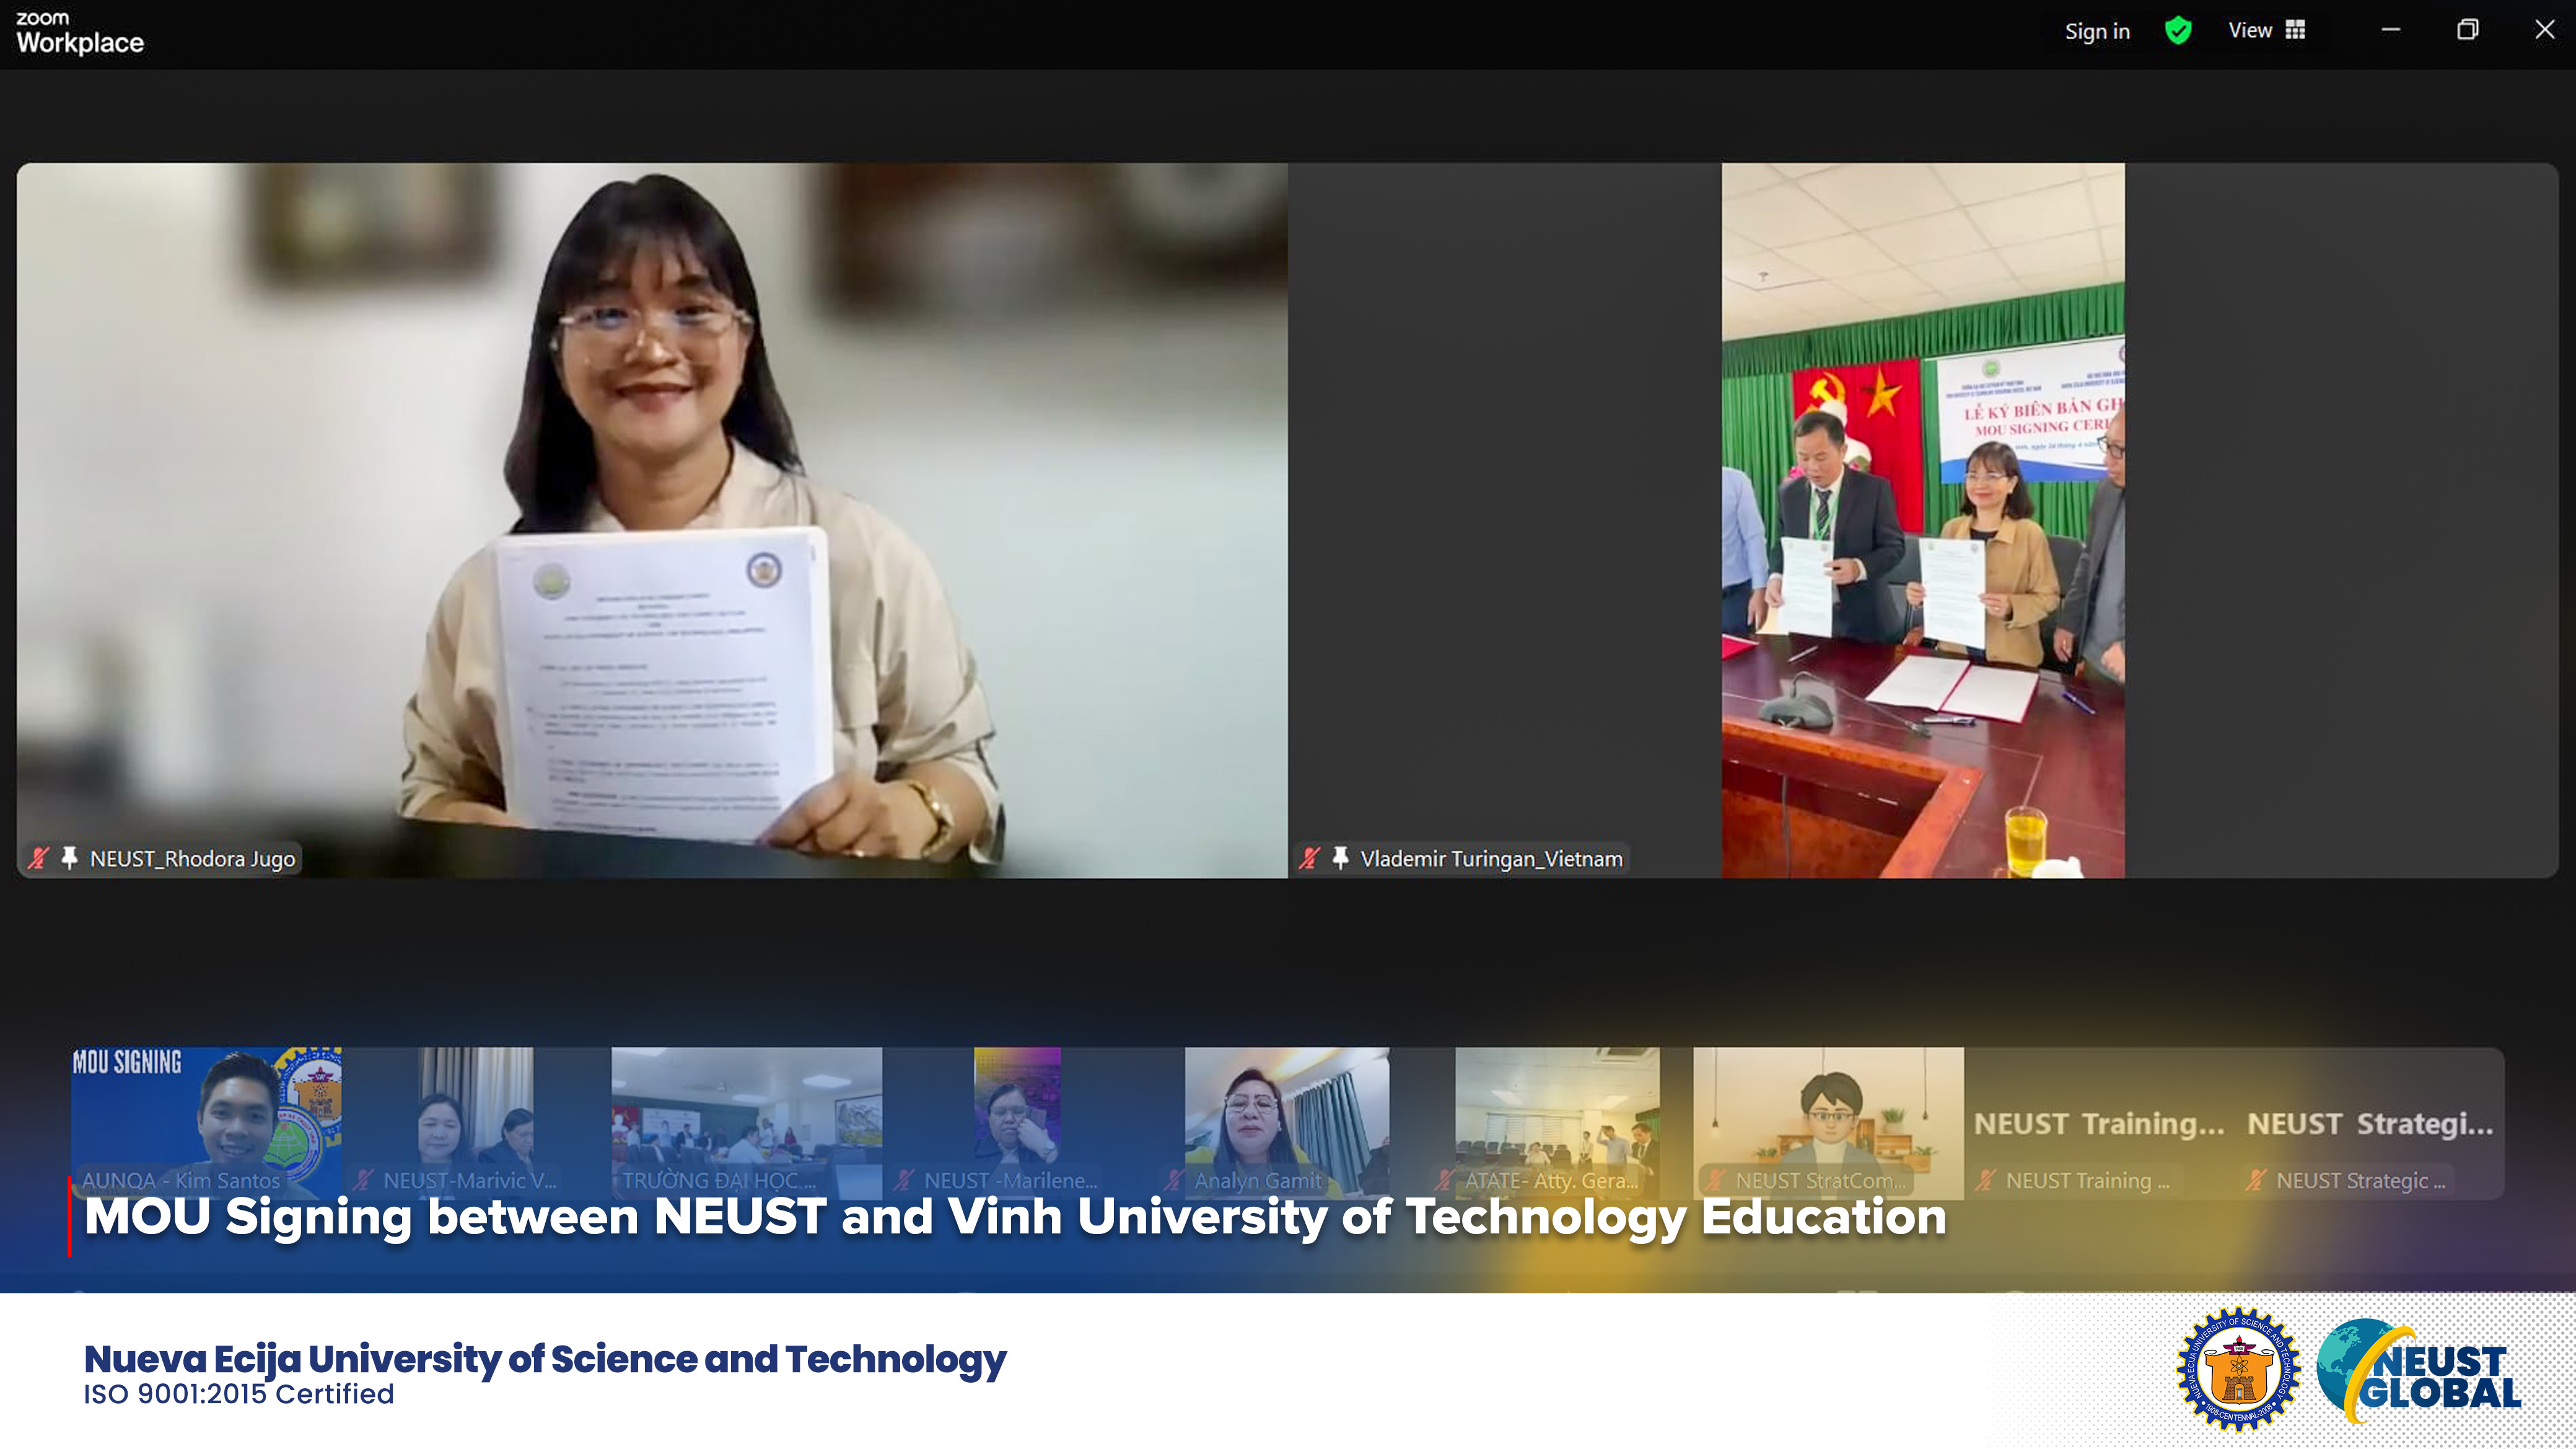The height and width of the screenshot is (1449, 2576).
Task: Click muted mic icon for Vlademir Turingan
Action: point(1309,858)
